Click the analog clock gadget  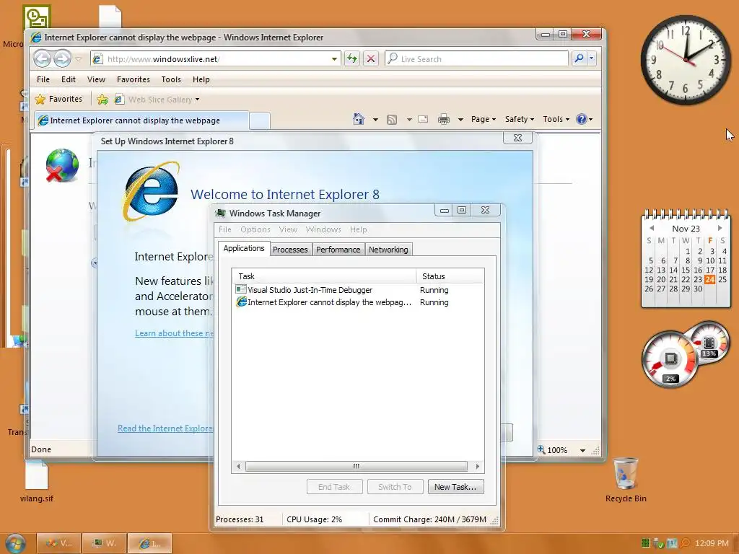686,60
